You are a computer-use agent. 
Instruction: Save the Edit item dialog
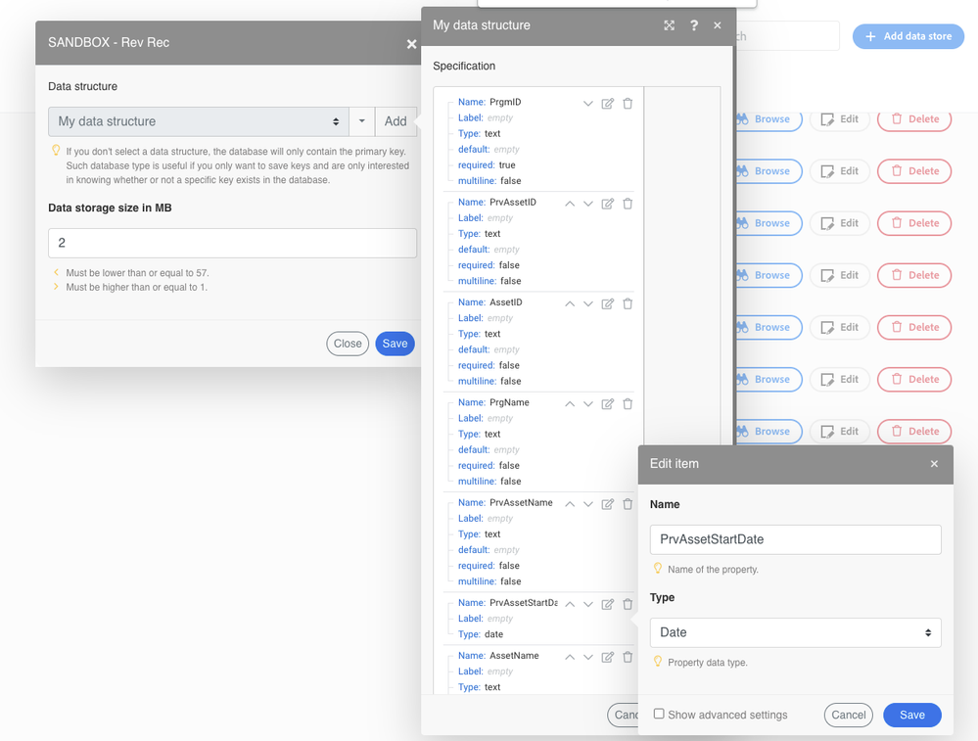click(x=911, y=715)
